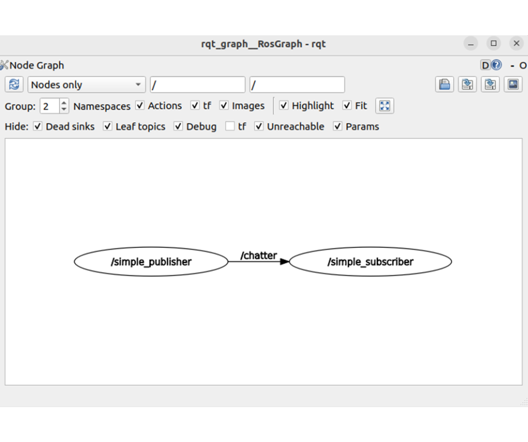The height and width of the screenshot is (442, 528).
Task: Uncheck the Dead sinks checkbox
Action: tap(38, 127)
